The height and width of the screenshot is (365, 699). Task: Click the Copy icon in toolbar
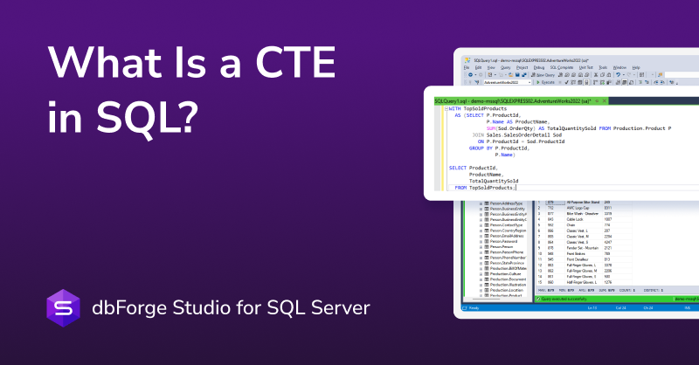(x=602, y=75)
